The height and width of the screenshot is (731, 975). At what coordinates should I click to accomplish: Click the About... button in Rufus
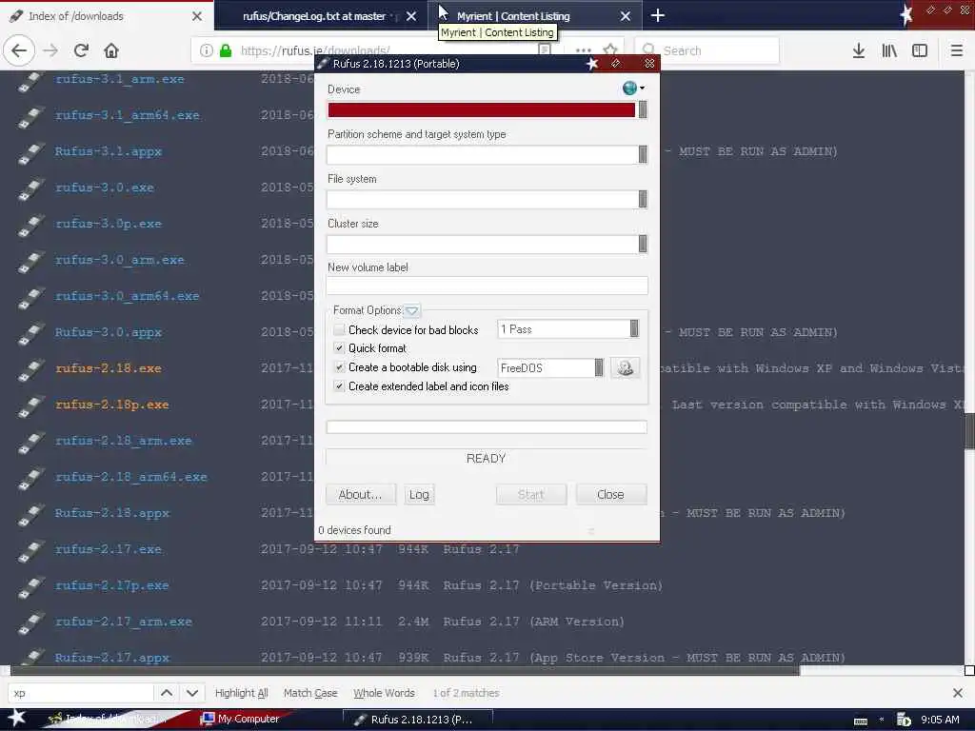point(360,494)
